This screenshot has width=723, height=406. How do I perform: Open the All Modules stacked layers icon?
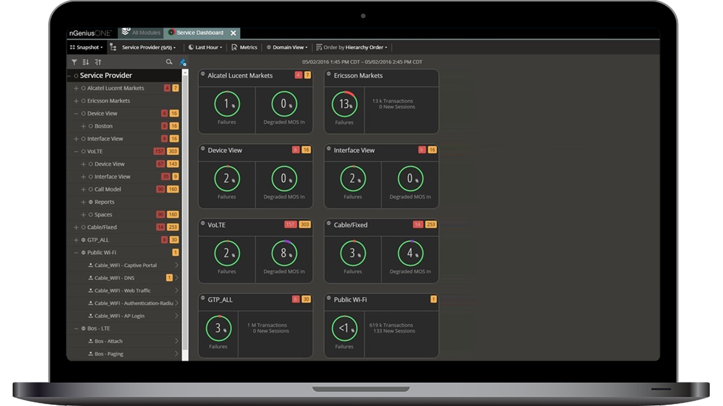[127, 32]
